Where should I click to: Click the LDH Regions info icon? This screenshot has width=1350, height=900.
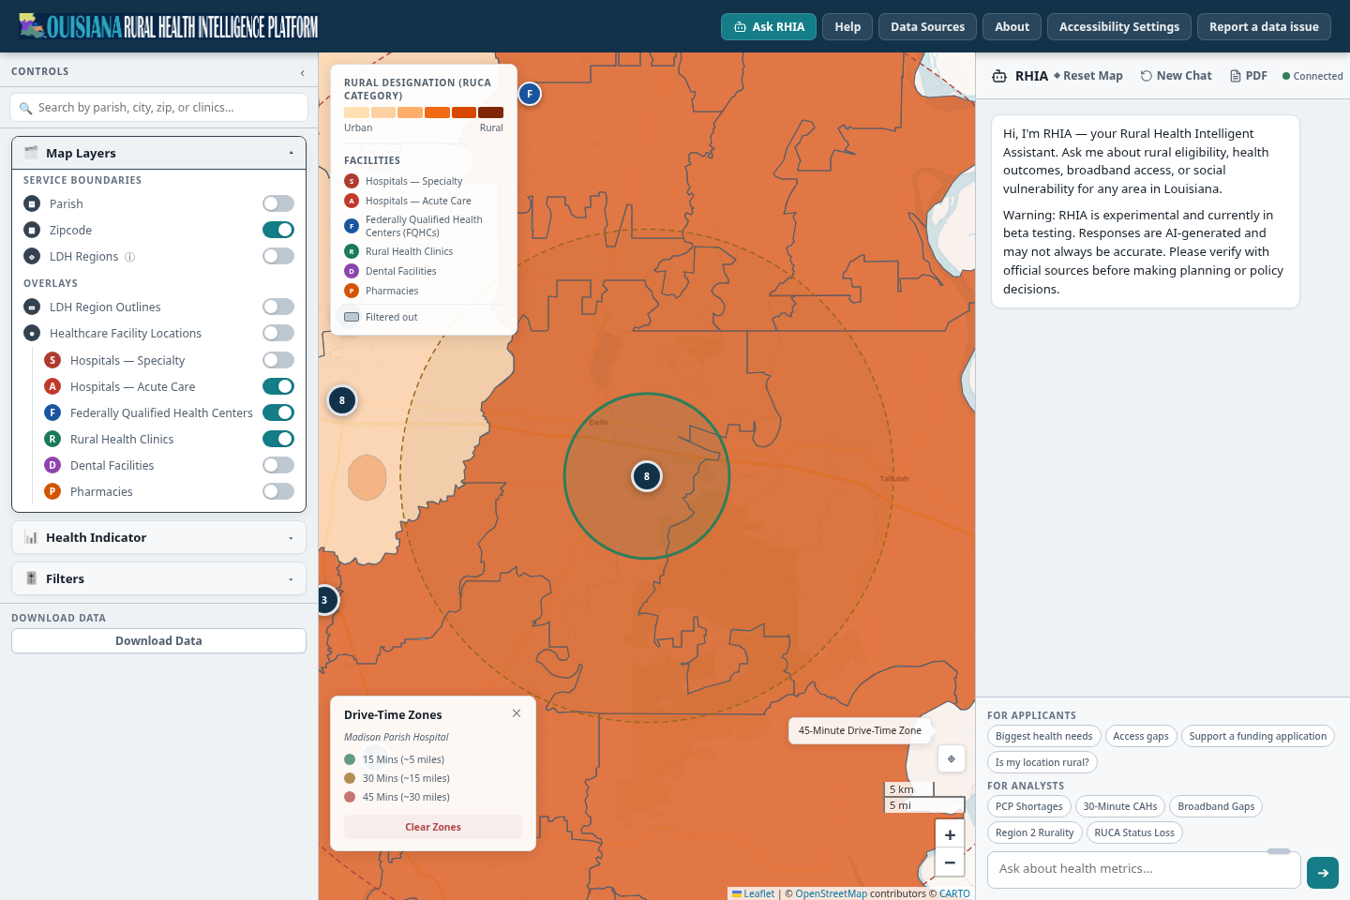tap(130, 257)
